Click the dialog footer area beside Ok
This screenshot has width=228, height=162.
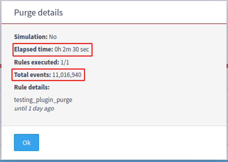point(128,142)
